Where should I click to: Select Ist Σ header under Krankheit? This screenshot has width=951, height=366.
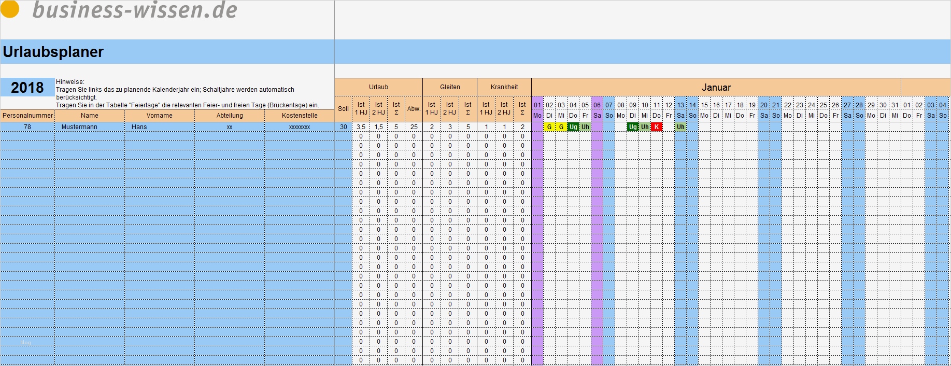pyautogui.click(x=522, y=109)
